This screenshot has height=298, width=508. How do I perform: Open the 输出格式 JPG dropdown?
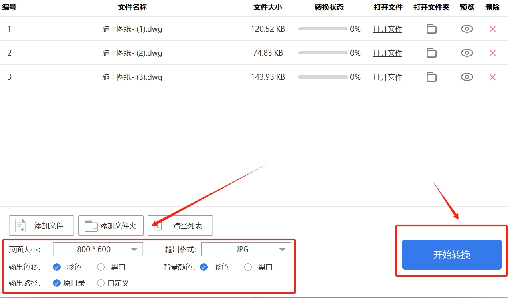[246, 249]
